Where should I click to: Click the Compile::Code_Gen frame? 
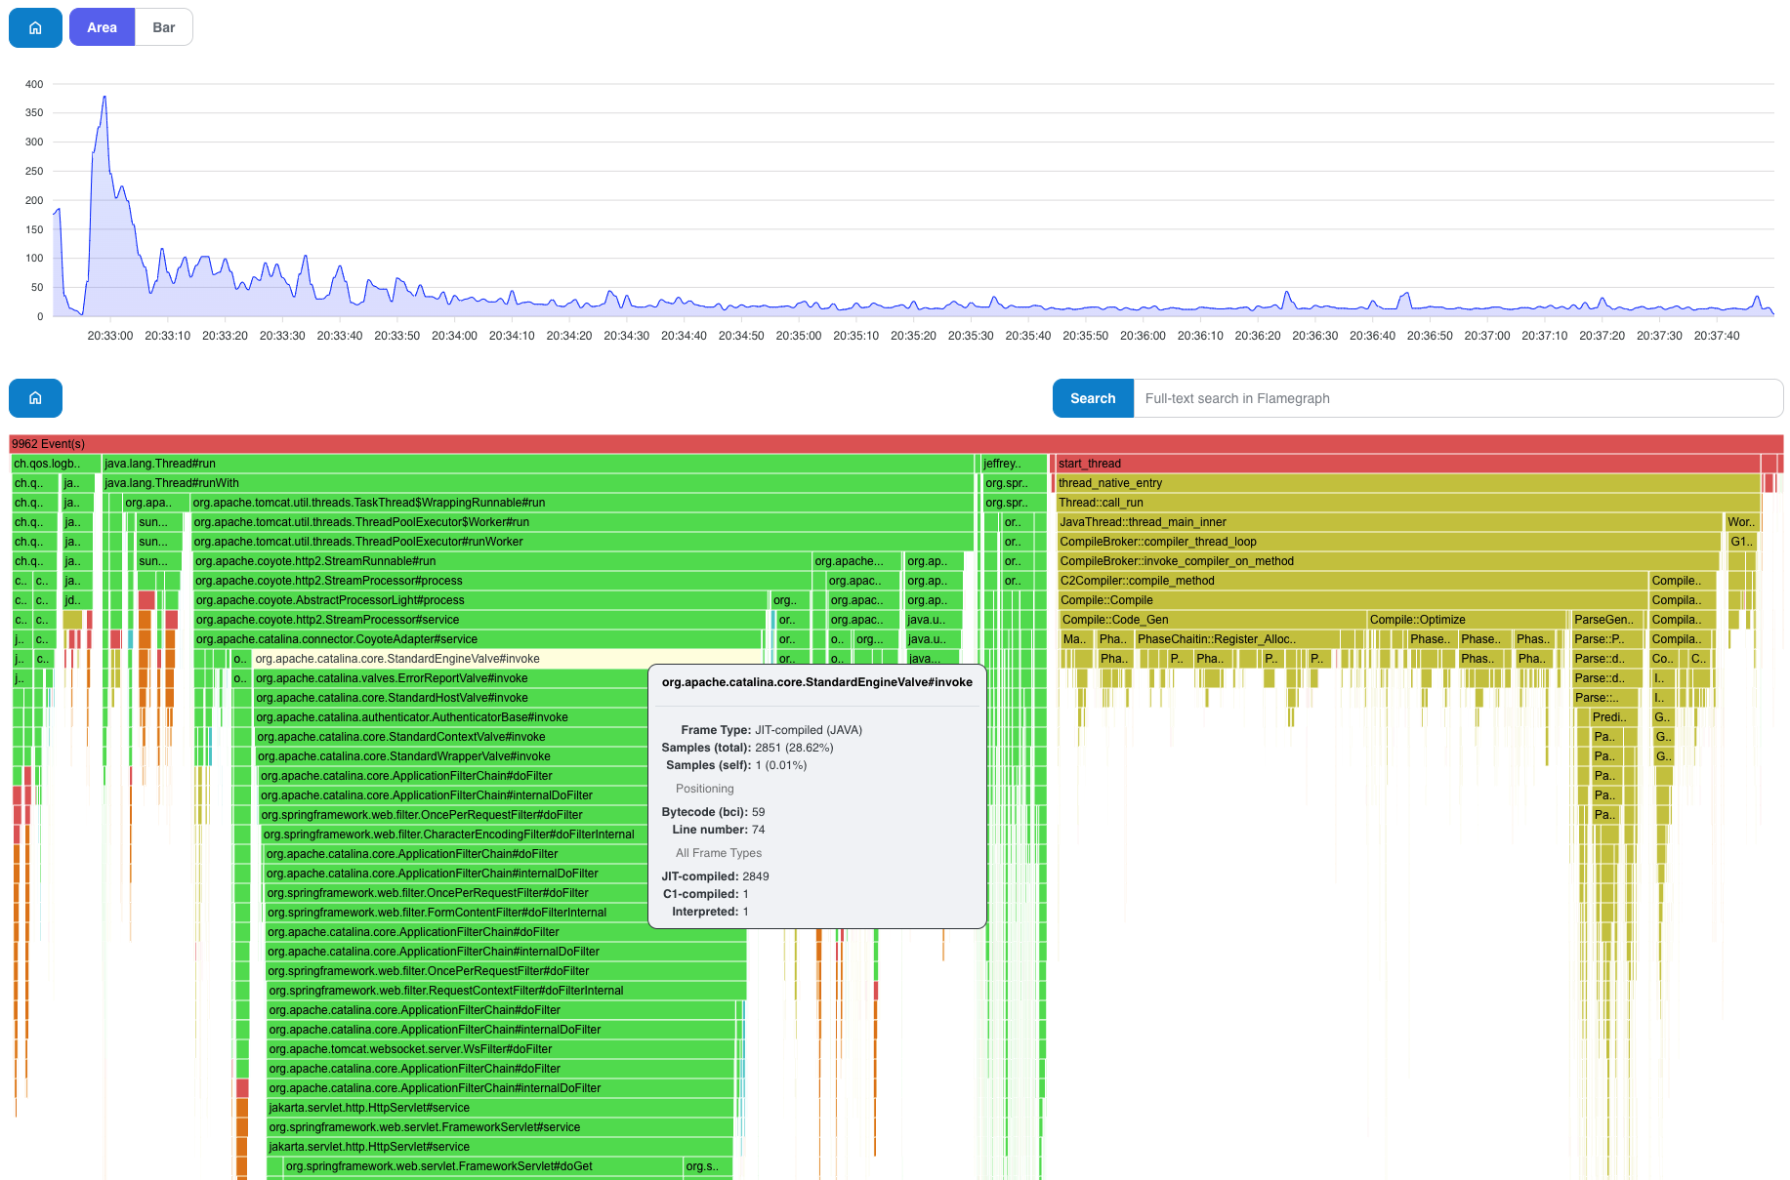(1211, 620)
